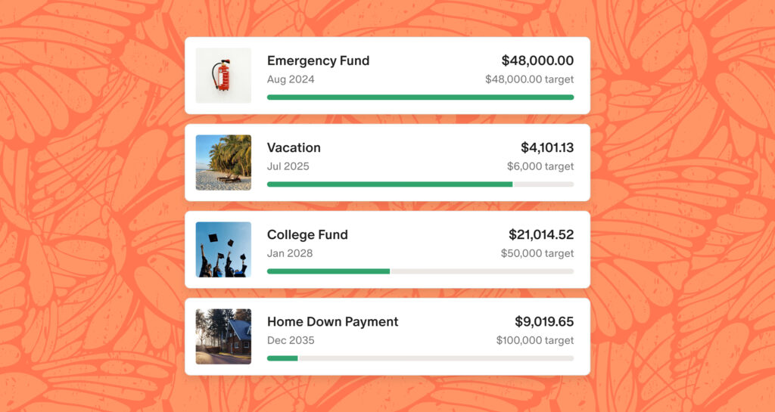Click the $9,019.65 Home Down Payment balance

point(544,321)
